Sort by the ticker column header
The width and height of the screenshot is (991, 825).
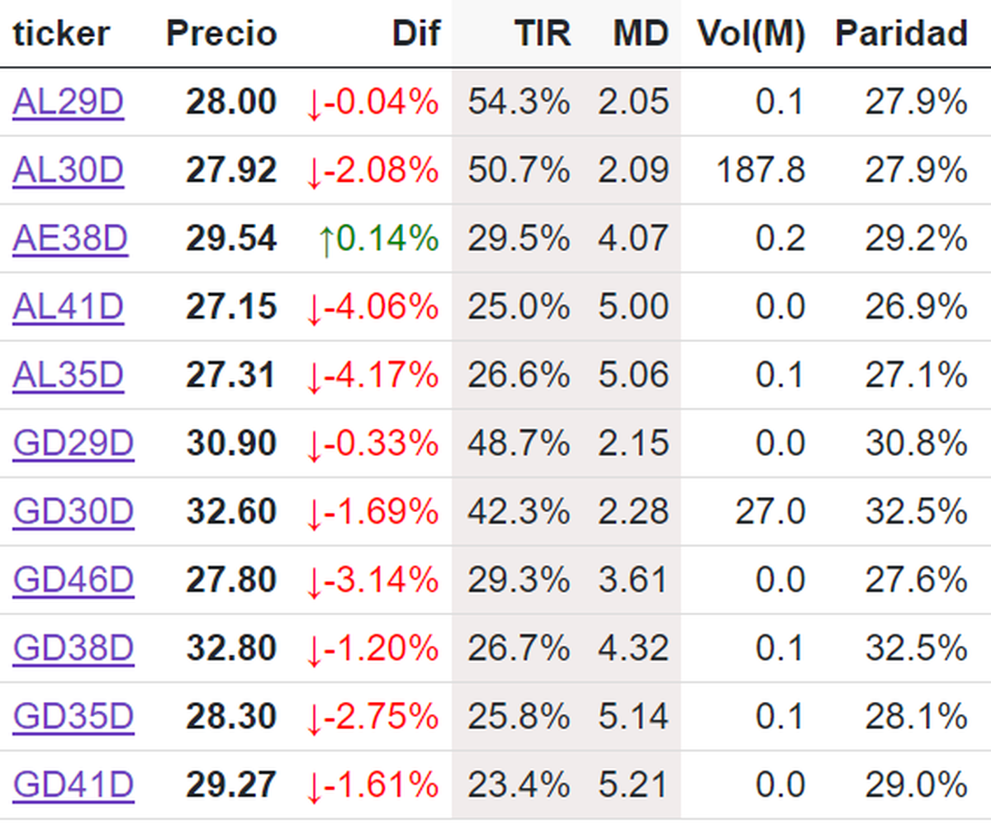click(x=60, y=34)
